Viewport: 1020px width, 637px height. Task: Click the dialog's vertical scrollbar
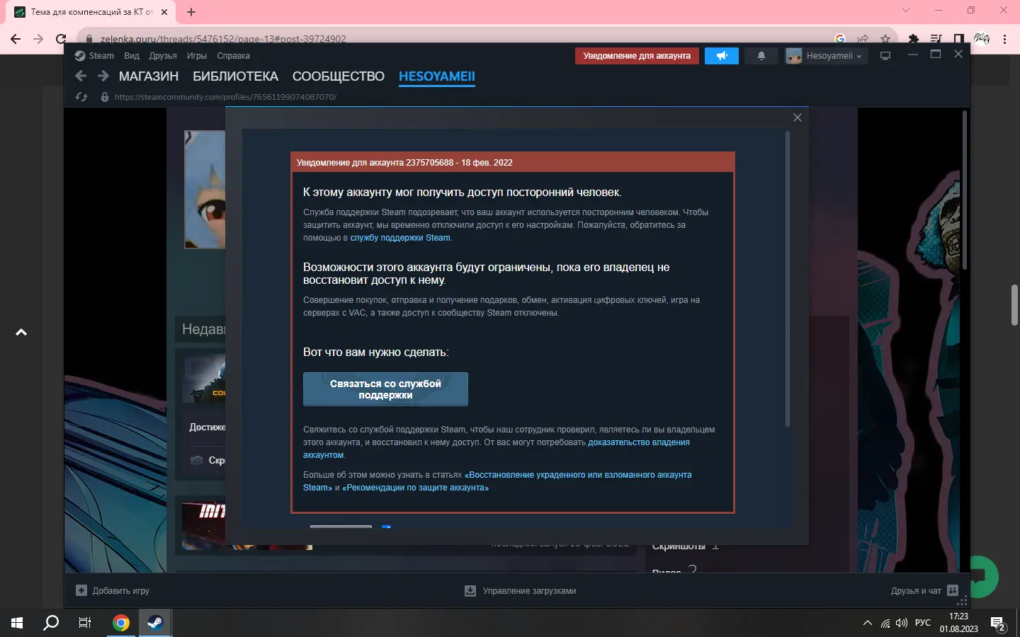[x=788, y=279]
